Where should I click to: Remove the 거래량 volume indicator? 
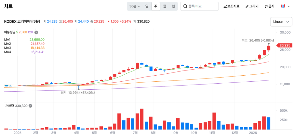(x=30, y=106)
